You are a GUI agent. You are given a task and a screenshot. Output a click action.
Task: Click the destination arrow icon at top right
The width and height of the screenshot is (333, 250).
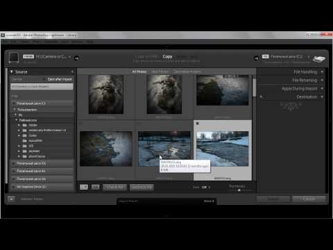(256, 58)
